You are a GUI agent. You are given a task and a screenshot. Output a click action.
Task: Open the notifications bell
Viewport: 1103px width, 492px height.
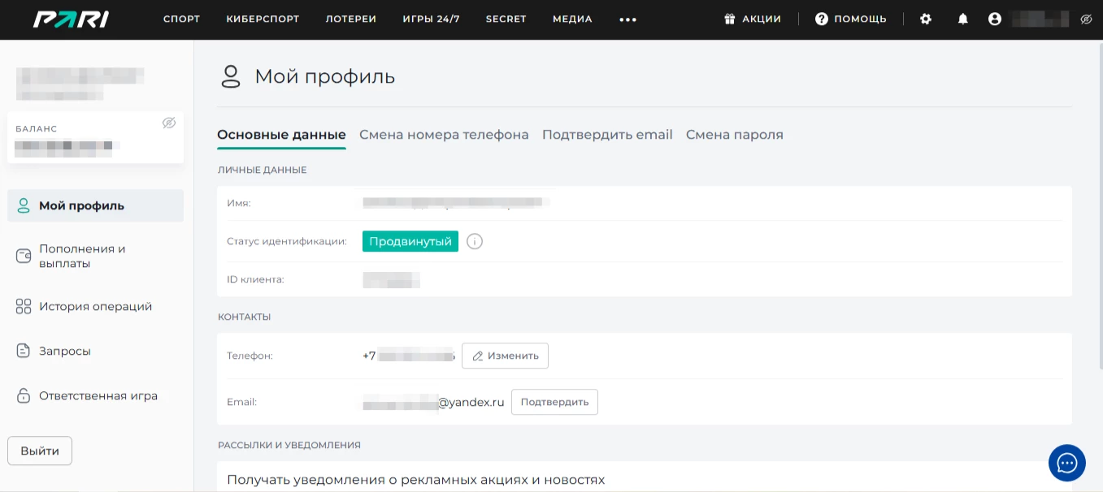pyautogui.click(x=962, y=19)
